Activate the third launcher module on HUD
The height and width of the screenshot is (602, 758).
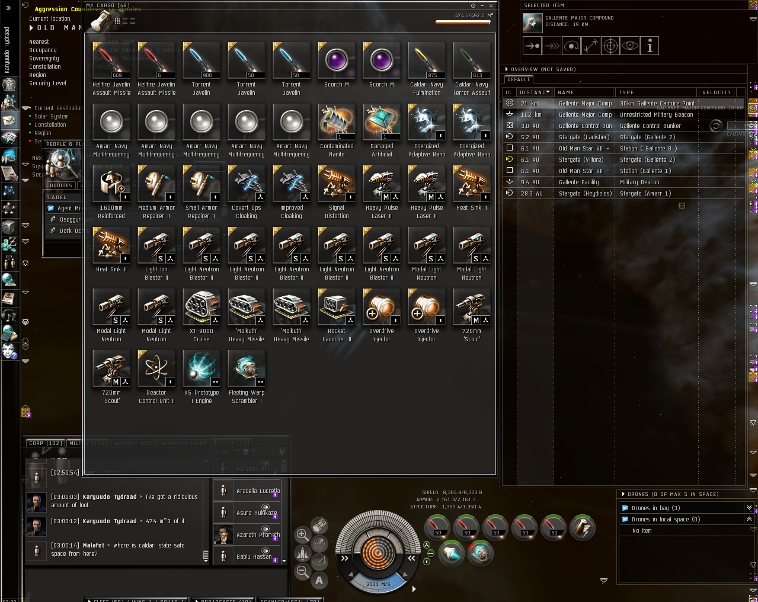pyautogui.click(x=496, y=527)
